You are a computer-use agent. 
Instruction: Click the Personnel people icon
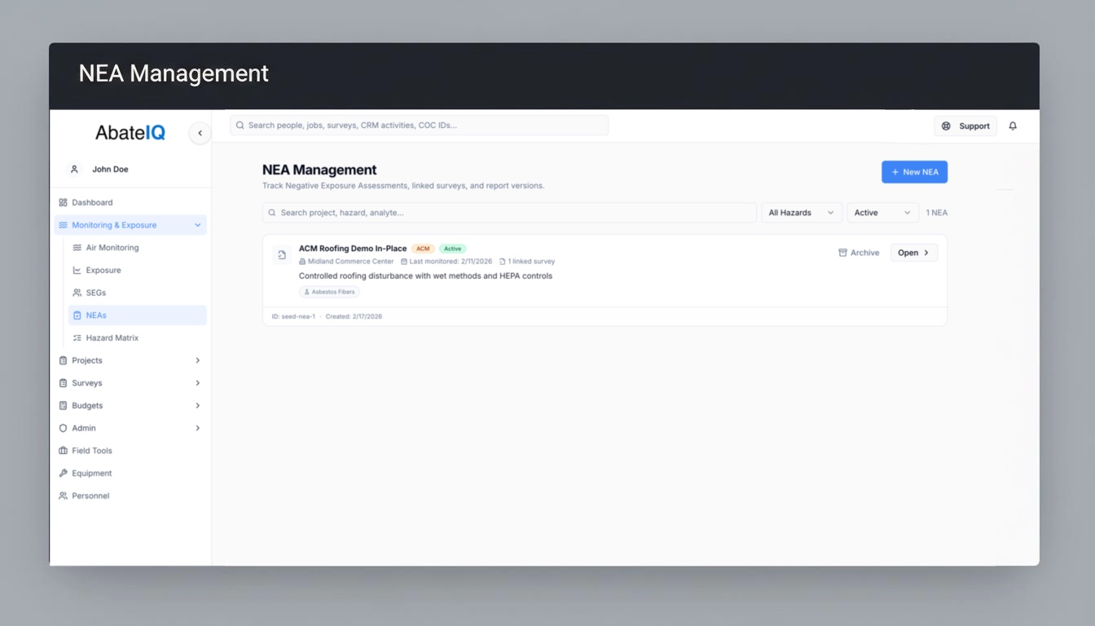coord(63,496)
